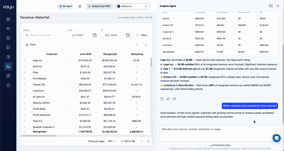Click the column toggle icon beside download
The height and width of the screenshot is (151, 284).
click(137, 45)
